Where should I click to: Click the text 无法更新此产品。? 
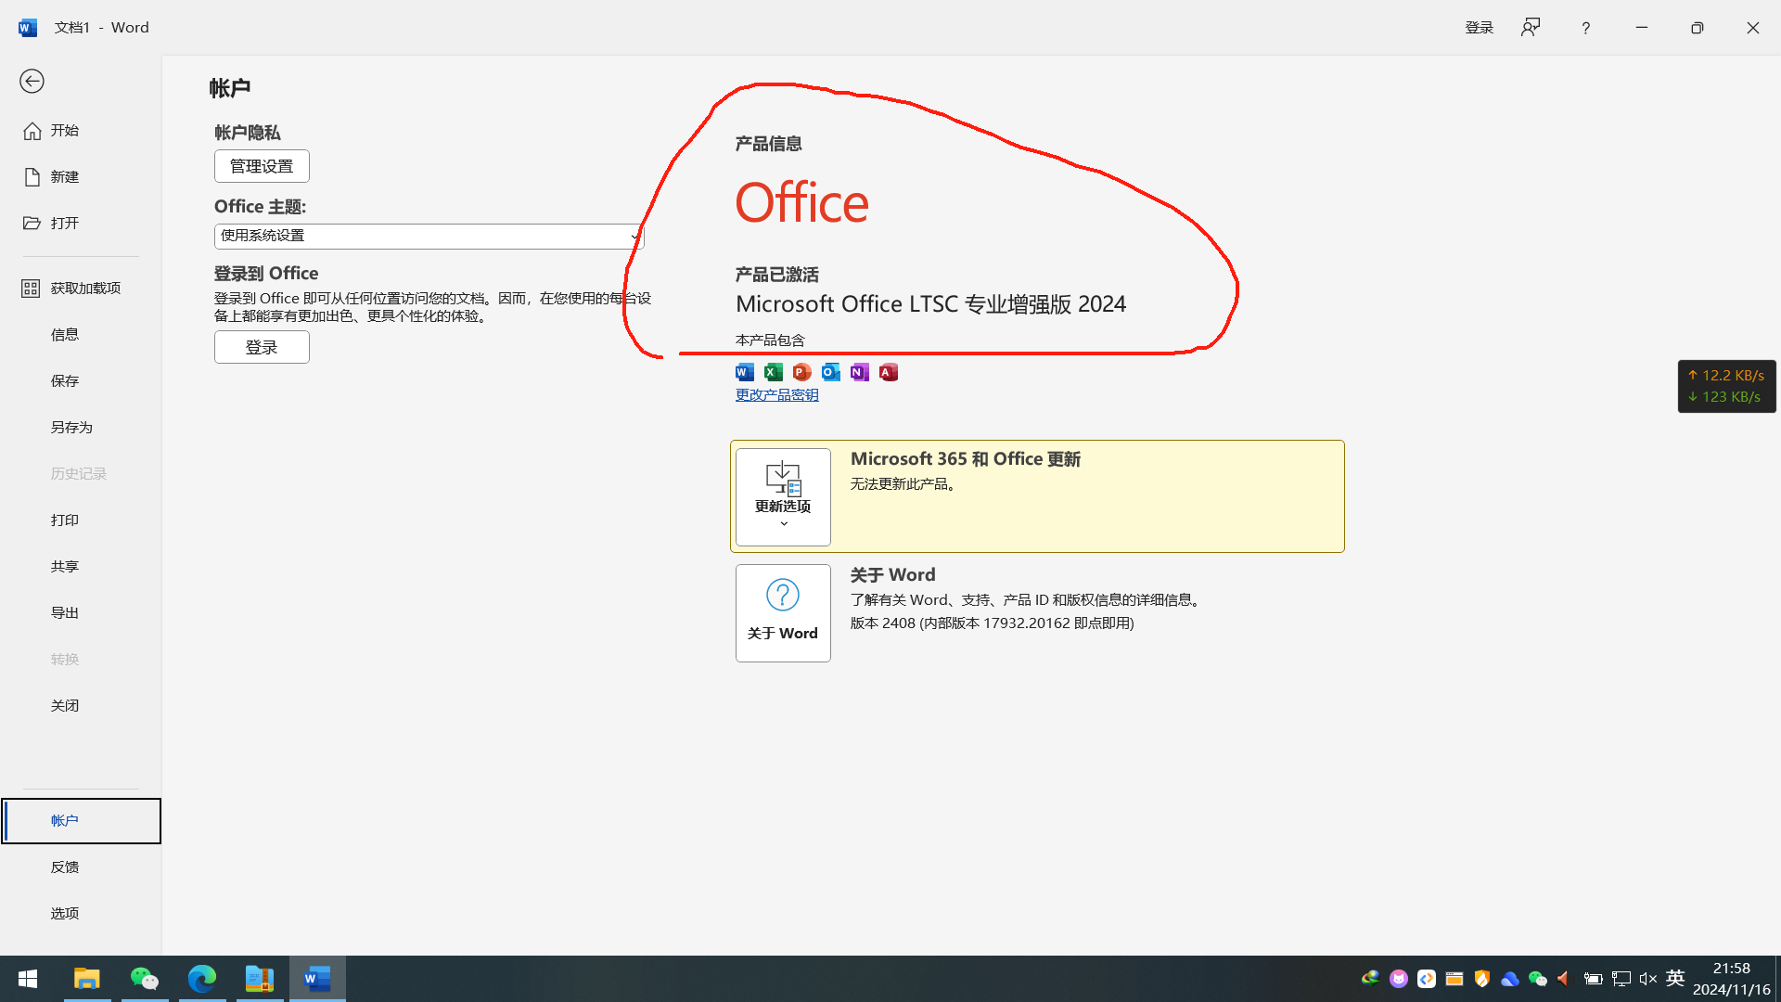[904, 484]
